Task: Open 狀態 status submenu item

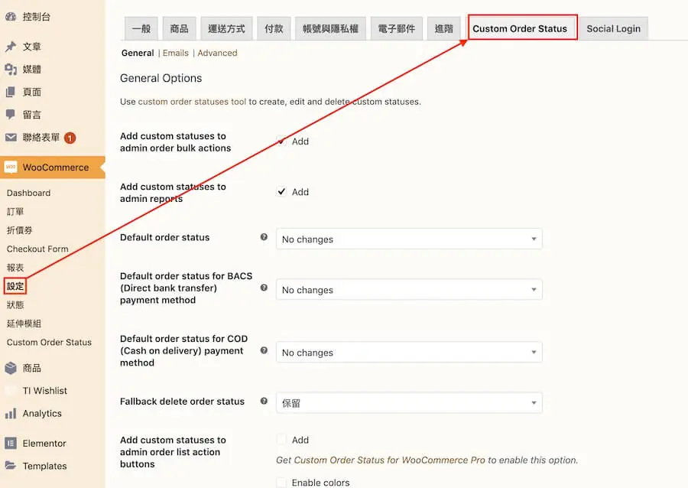Action: pos(15,304)
